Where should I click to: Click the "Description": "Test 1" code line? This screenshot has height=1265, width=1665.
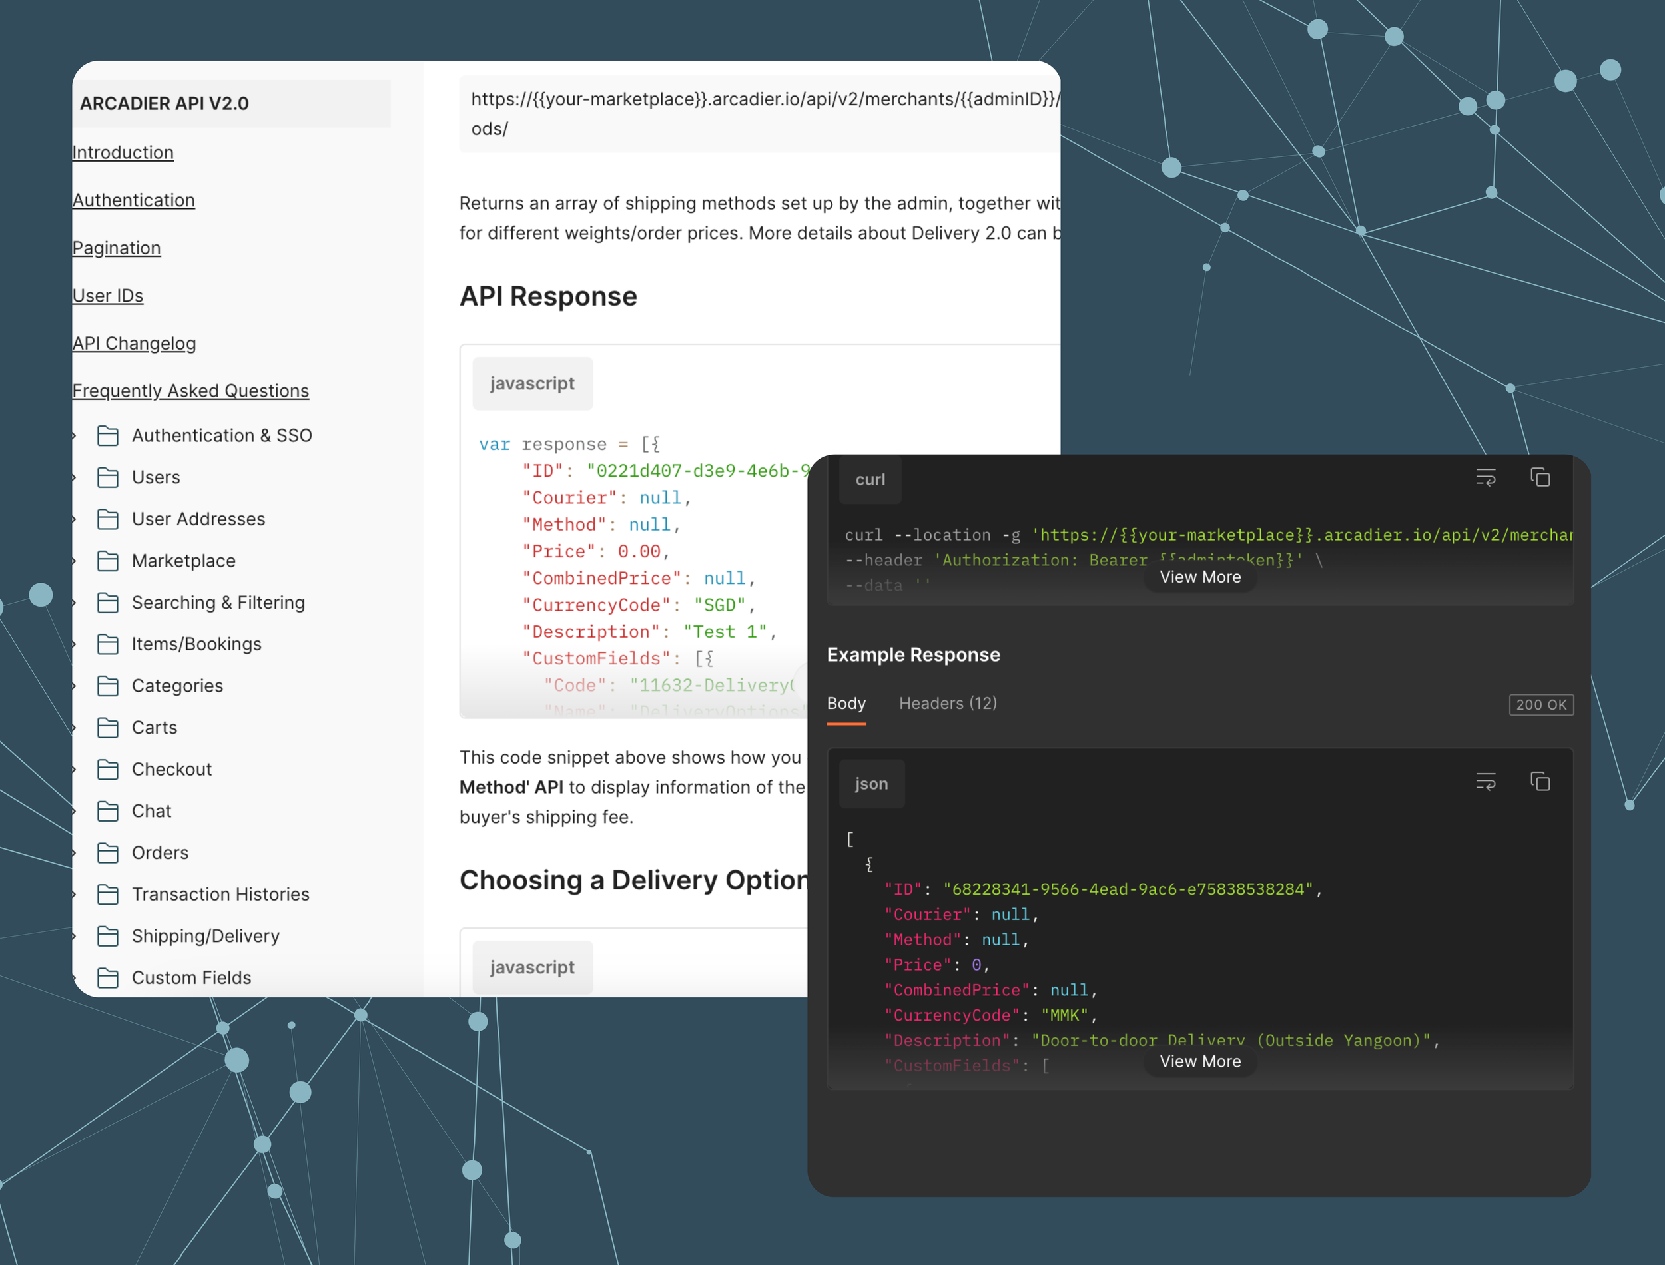pyautogui.click(x=649, y=632)
